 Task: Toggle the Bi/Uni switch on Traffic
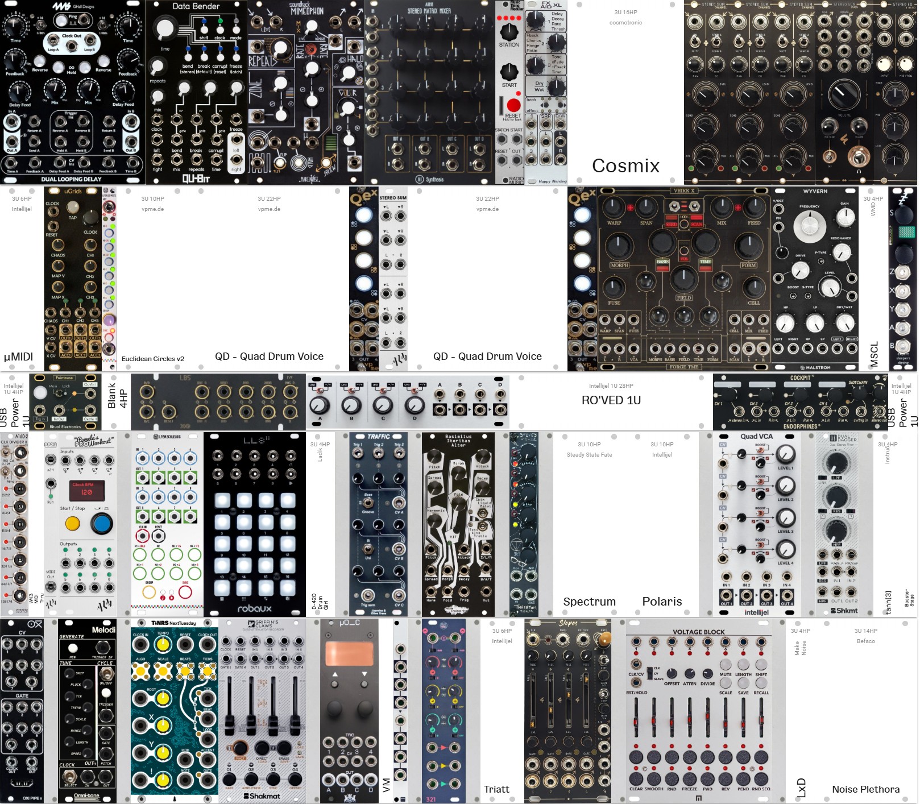pyautogui.click(x=368, y=549)
